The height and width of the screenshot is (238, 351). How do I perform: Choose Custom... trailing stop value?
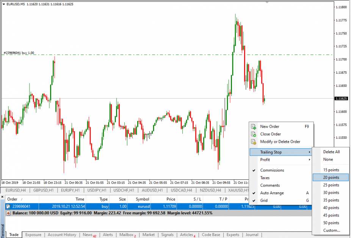[x=331, y=231]
